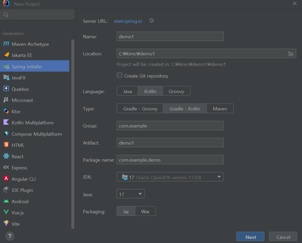Click the IntelliJ IDEA logo in title bar
Viewport: 302px width, 243px height.
pyautogui.click(x=6, y=4)
